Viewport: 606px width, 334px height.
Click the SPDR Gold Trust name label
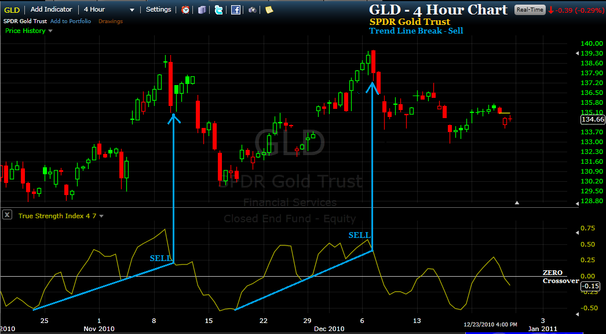click(25, 21)
